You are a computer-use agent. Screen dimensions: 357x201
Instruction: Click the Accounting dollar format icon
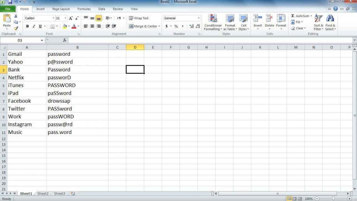[x=166, y=26]
